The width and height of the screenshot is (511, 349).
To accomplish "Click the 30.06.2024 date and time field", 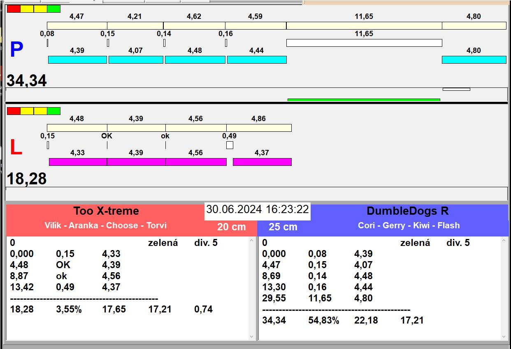I will (x=257, y=209).
